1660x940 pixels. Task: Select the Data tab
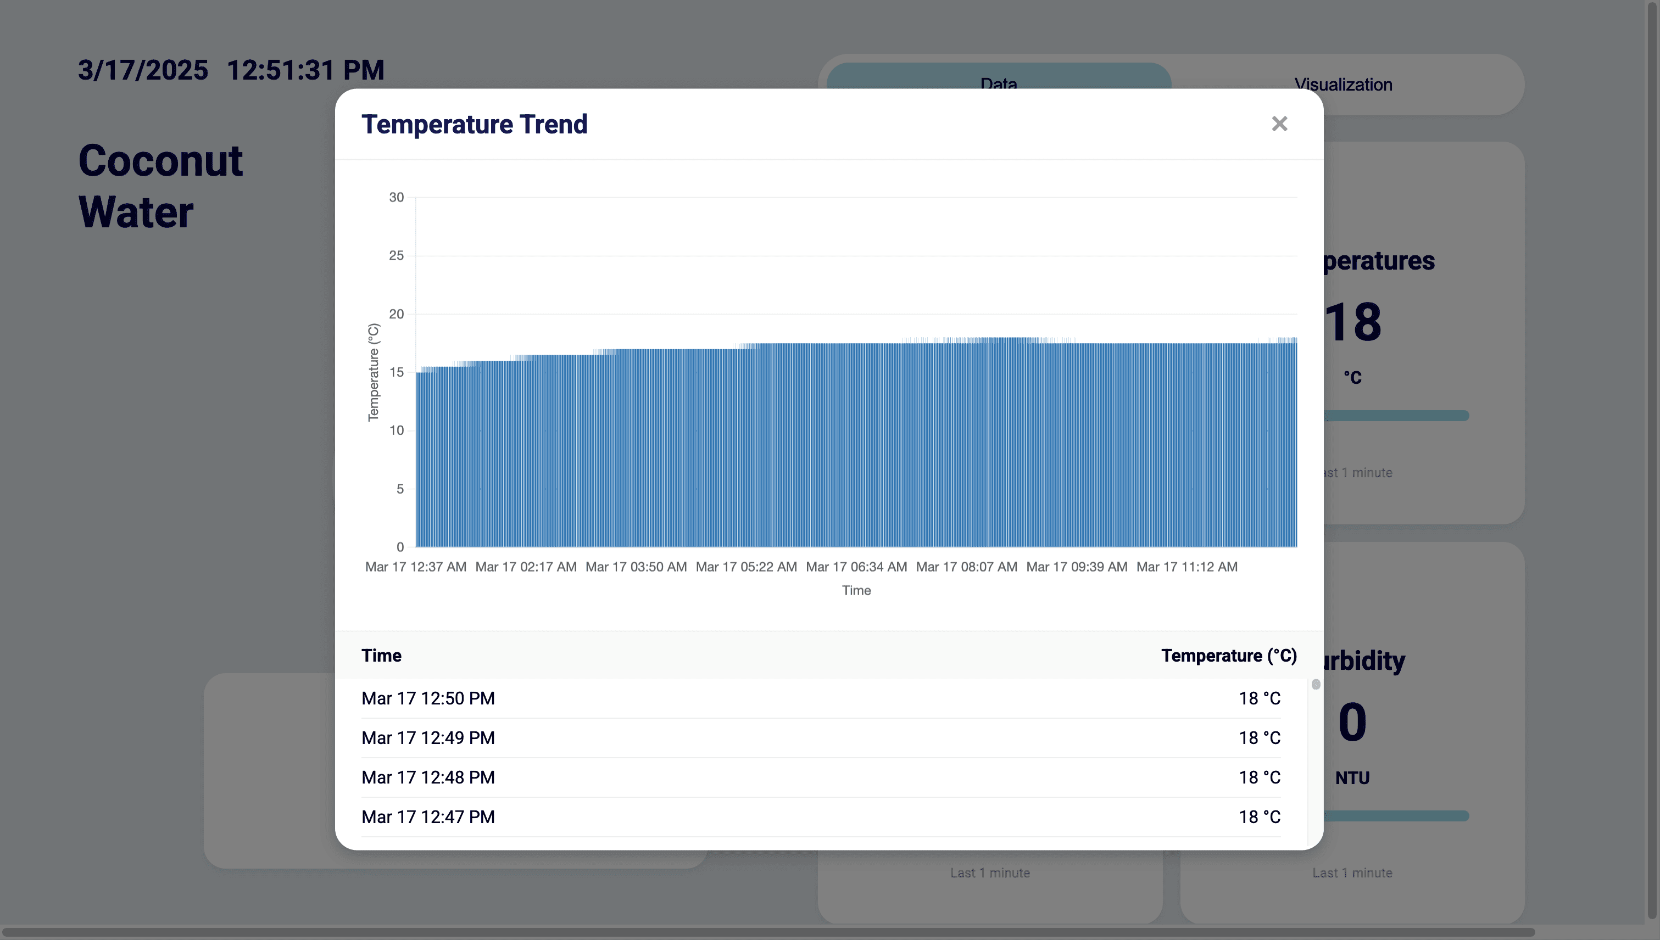tap(998, 76)
